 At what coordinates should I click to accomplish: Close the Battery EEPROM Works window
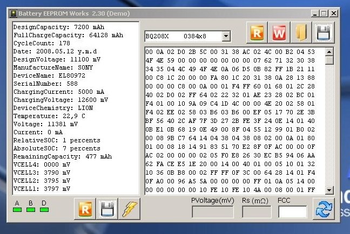tap(333, 13)
